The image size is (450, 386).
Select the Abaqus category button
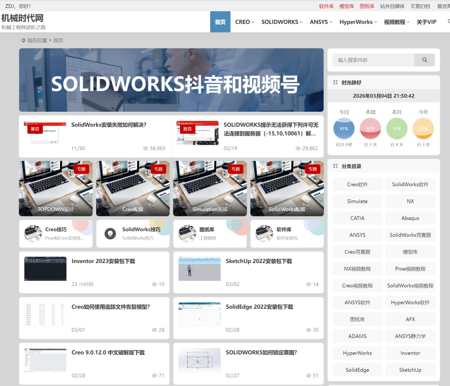click(x=410, y=218)
